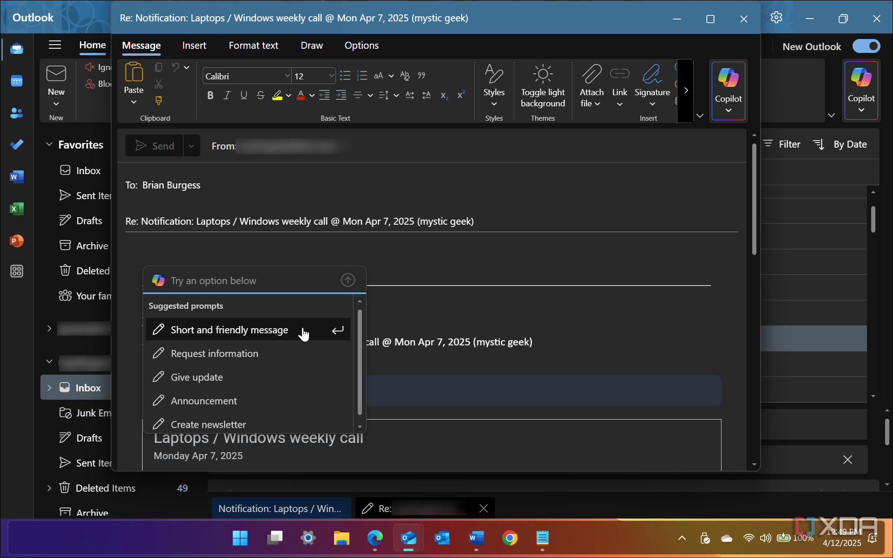The width and height of the screenshot is (893, 558).
Task: Switch to the Format text tab
Action: 253,45
